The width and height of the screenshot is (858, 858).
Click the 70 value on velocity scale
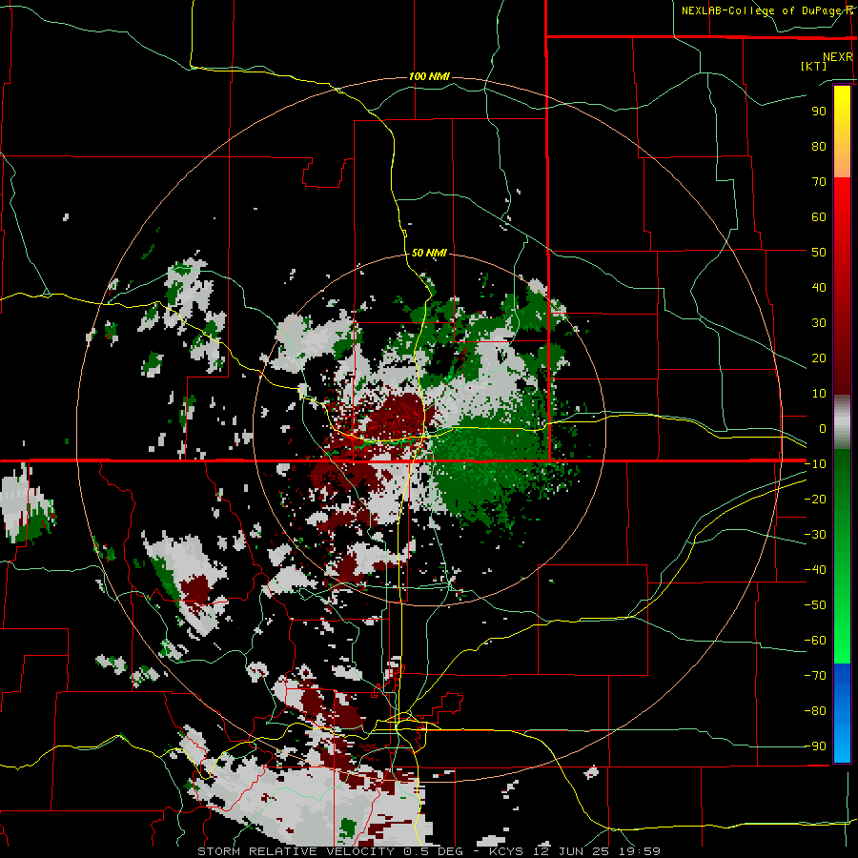[x=819, y=182]
